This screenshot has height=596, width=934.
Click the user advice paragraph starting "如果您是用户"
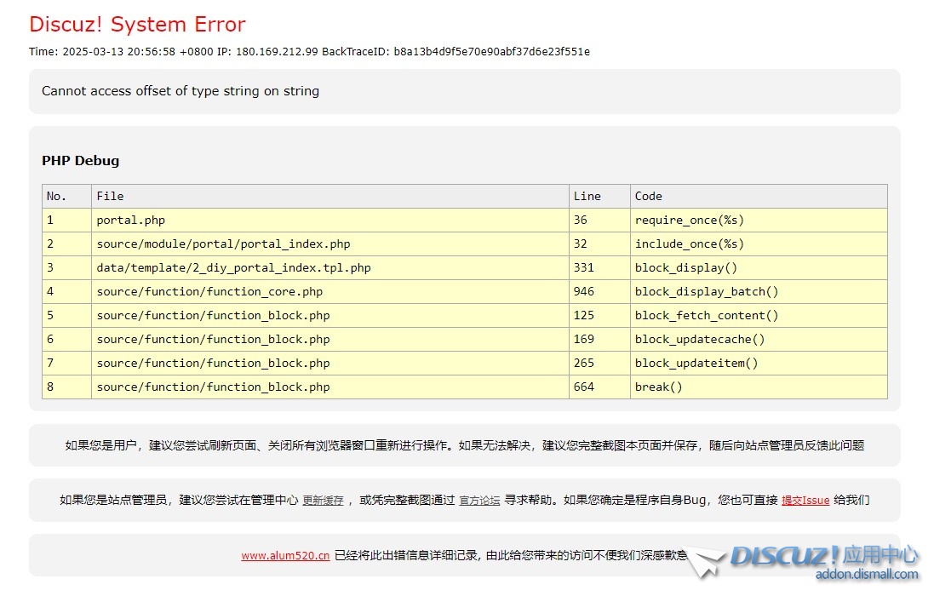pos(465,445)
